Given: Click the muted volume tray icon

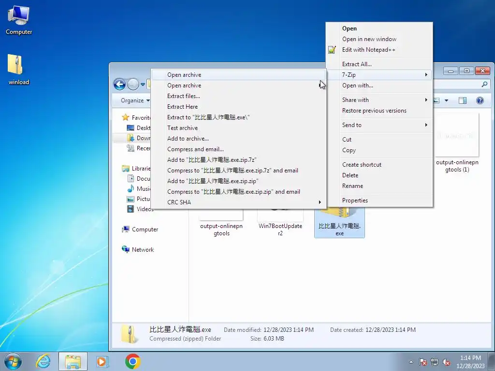Looking at the screenshot, I should (x=446, y=362).
